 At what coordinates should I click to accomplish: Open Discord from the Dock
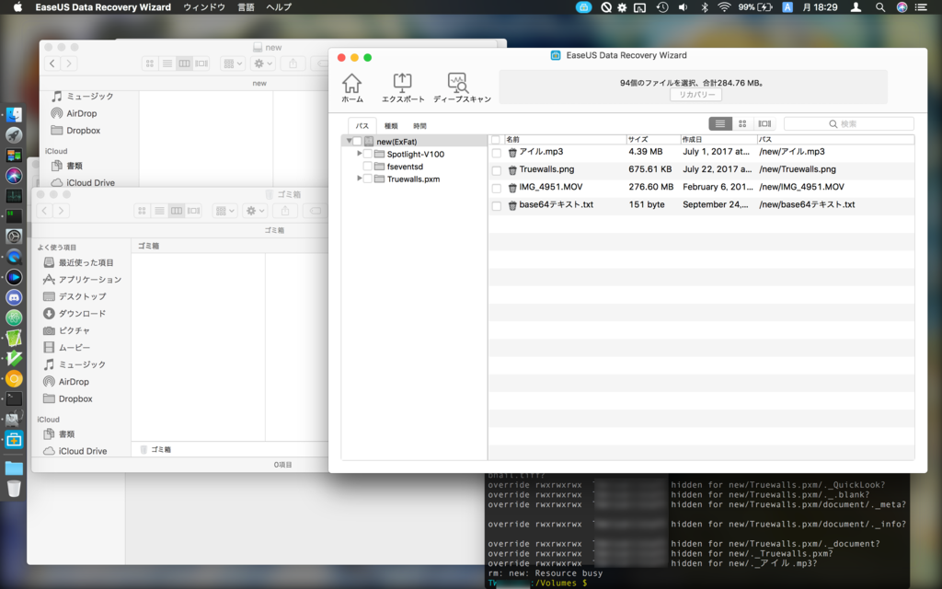tap(14, 297)
